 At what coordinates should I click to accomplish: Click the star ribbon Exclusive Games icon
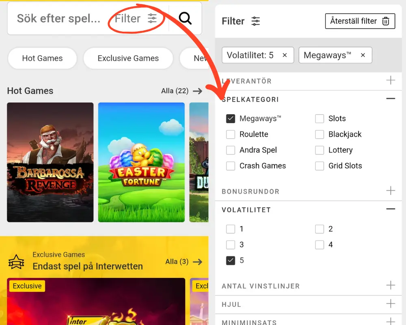pos(16,262)
